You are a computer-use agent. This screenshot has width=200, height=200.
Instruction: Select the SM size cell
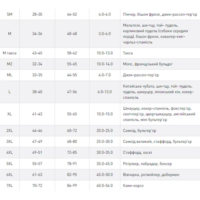click(10, 14)
